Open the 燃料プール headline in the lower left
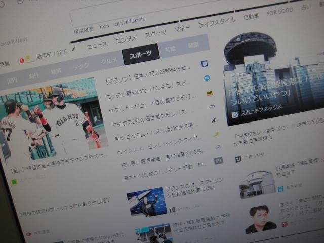The height and width of the screenshot is (243, 324). click(x=65, y=207)
